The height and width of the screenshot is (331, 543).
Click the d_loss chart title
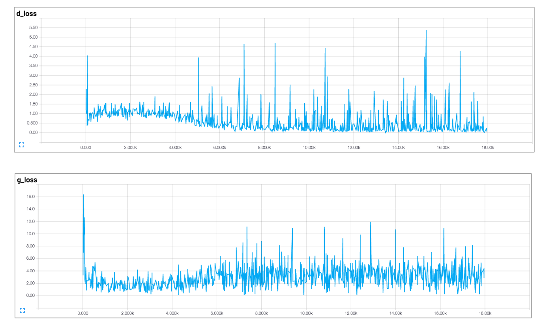pyautogui.click(x=26, y=14)
